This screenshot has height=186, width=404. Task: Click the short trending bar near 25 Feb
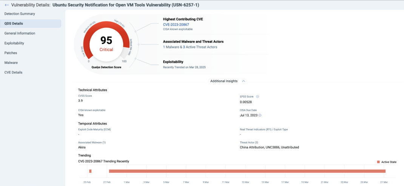[x=90, y=171]
